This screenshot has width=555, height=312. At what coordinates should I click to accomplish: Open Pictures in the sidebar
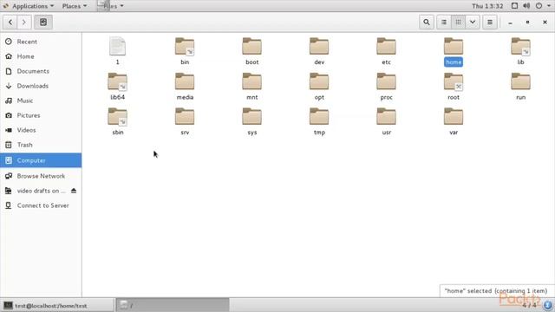[41, 115]
